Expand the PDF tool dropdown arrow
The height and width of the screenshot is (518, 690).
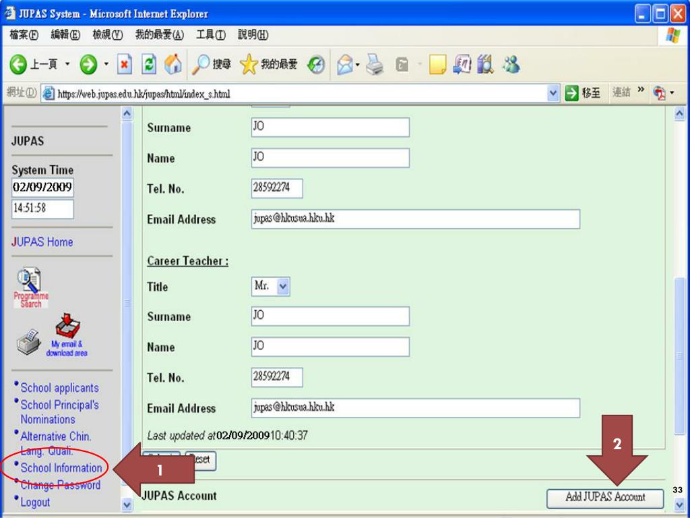tap(672, 93)
